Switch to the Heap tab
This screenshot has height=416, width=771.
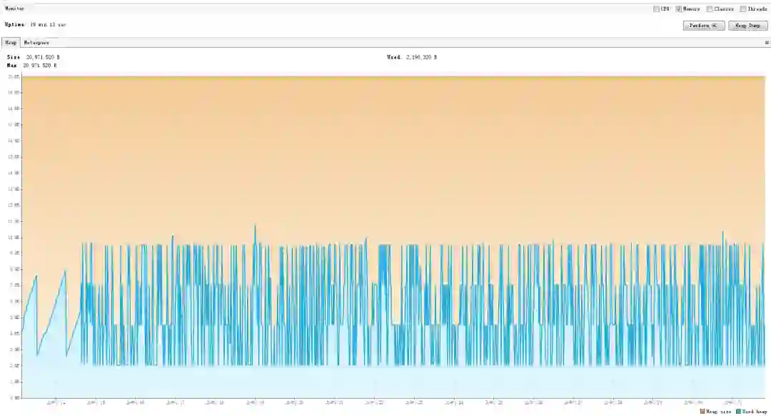pos(11,43)
